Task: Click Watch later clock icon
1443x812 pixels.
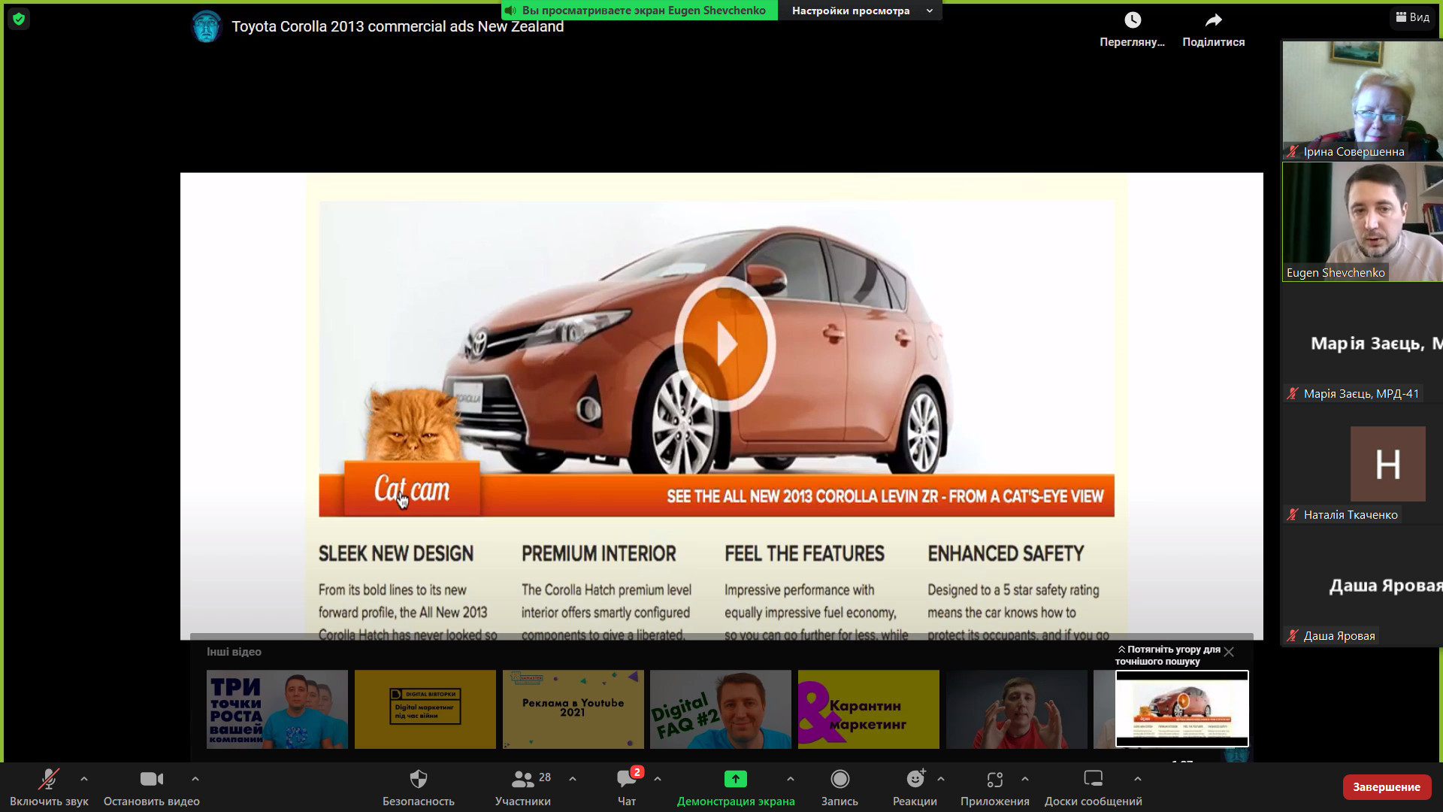Action: point(1132,20)
